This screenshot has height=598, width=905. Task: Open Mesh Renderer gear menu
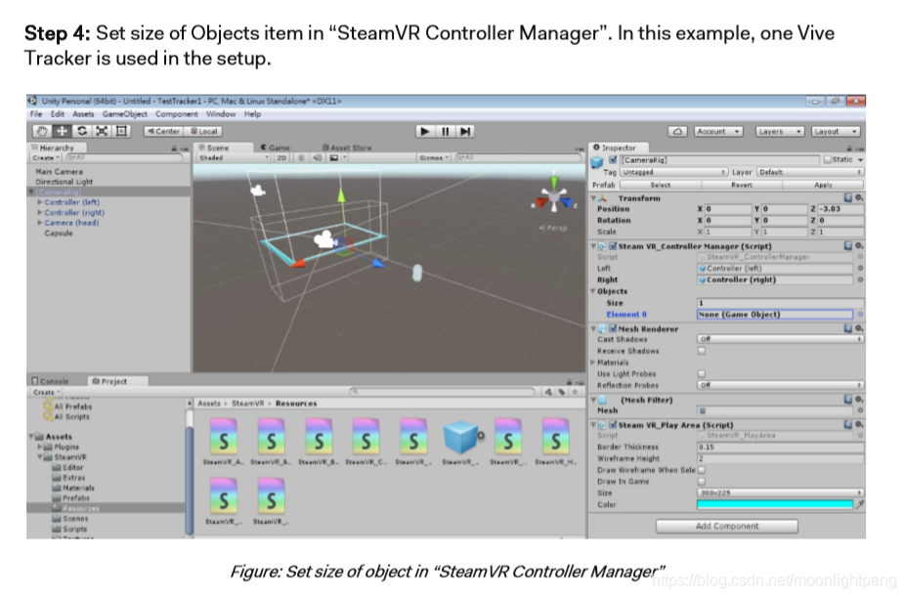[x=859, y=328]
